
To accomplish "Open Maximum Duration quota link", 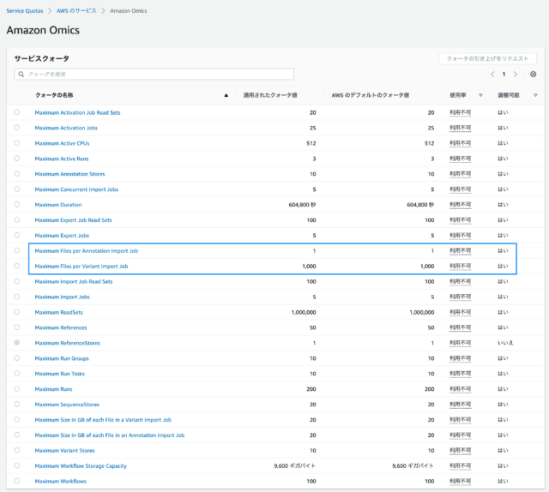I will (x=58, y=205).
